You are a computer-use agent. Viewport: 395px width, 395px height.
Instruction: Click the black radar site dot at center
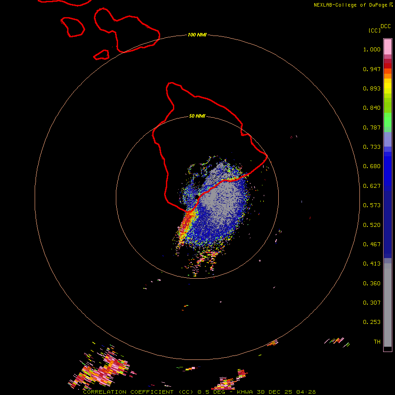point(197,197)
